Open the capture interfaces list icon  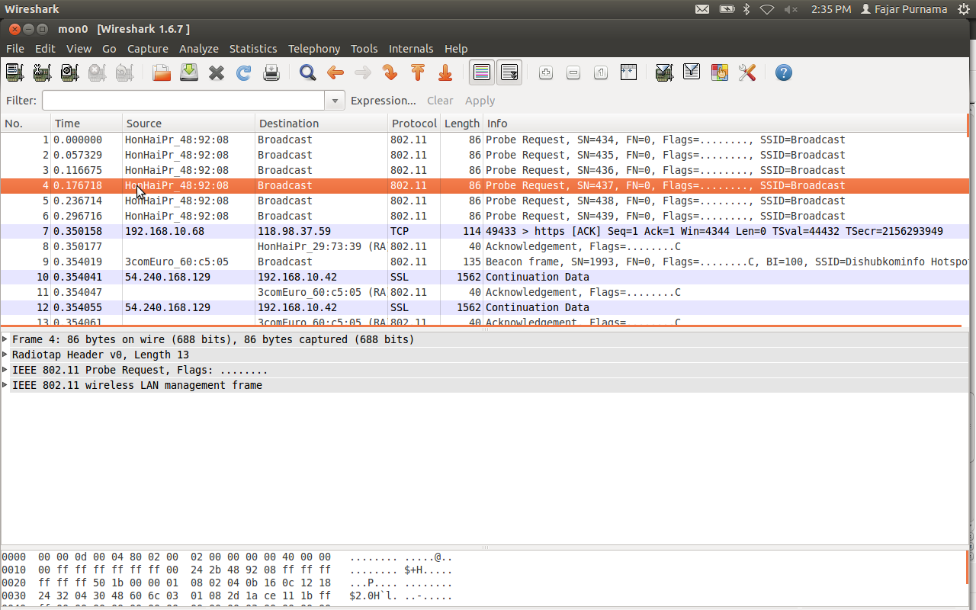point(14,72)
